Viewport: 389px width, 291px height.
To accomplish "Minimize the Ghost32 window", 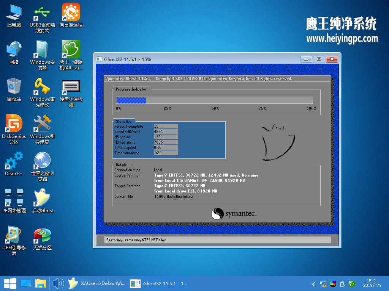I will (x=306, y=59).
